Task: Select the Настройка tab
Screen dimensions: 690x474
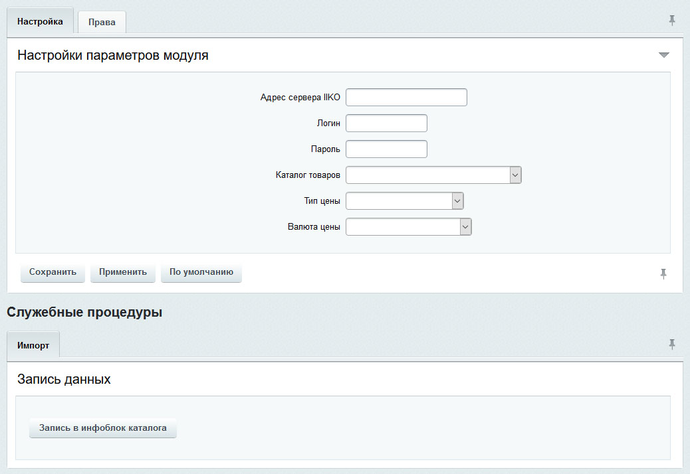Action: click(x=40, y=22)
